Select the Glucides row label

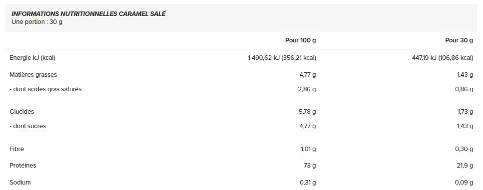(21, 112)
